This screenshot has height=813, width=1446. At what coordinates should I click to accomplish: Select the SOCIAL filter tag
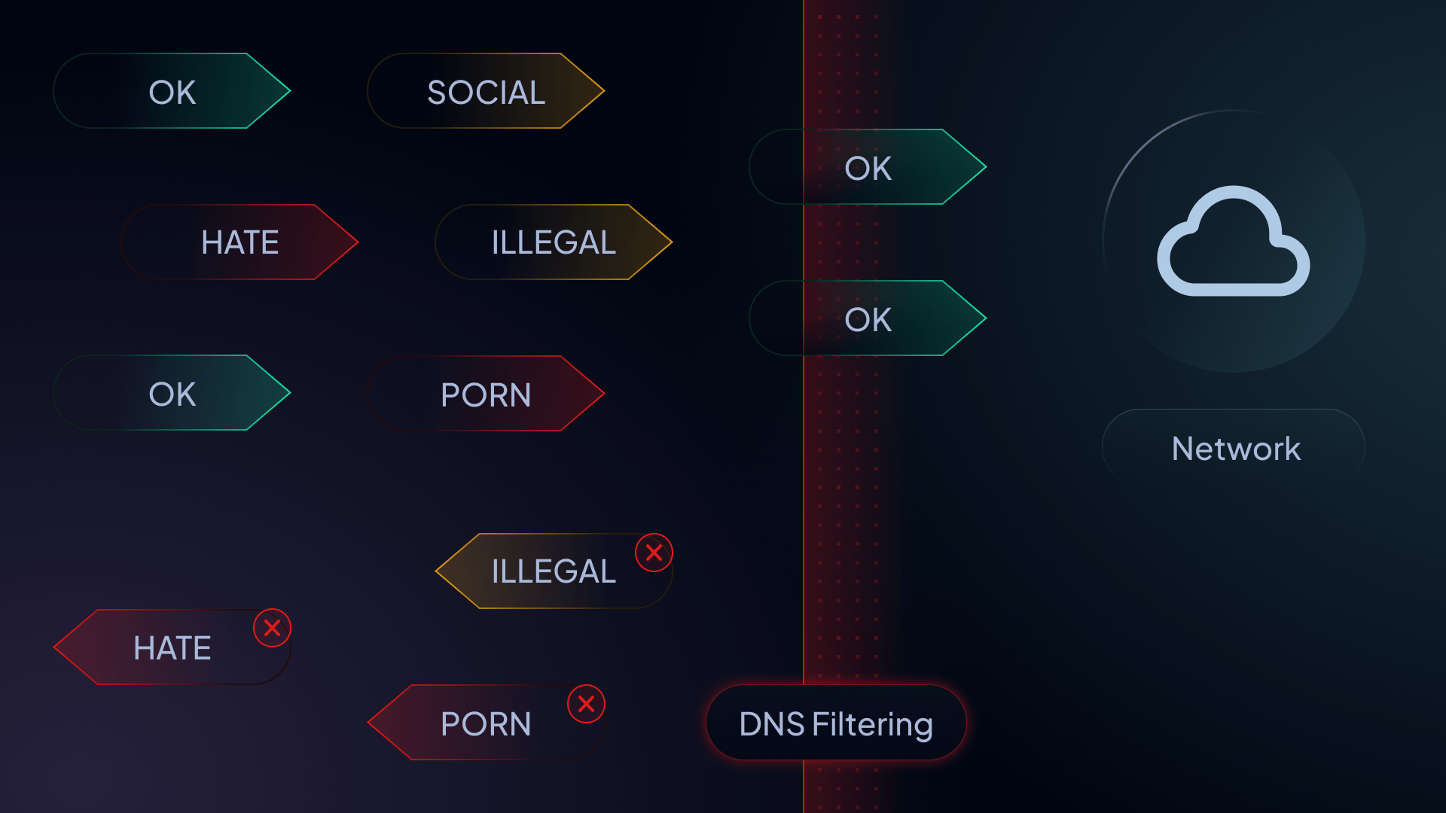[x=485, y=91]
